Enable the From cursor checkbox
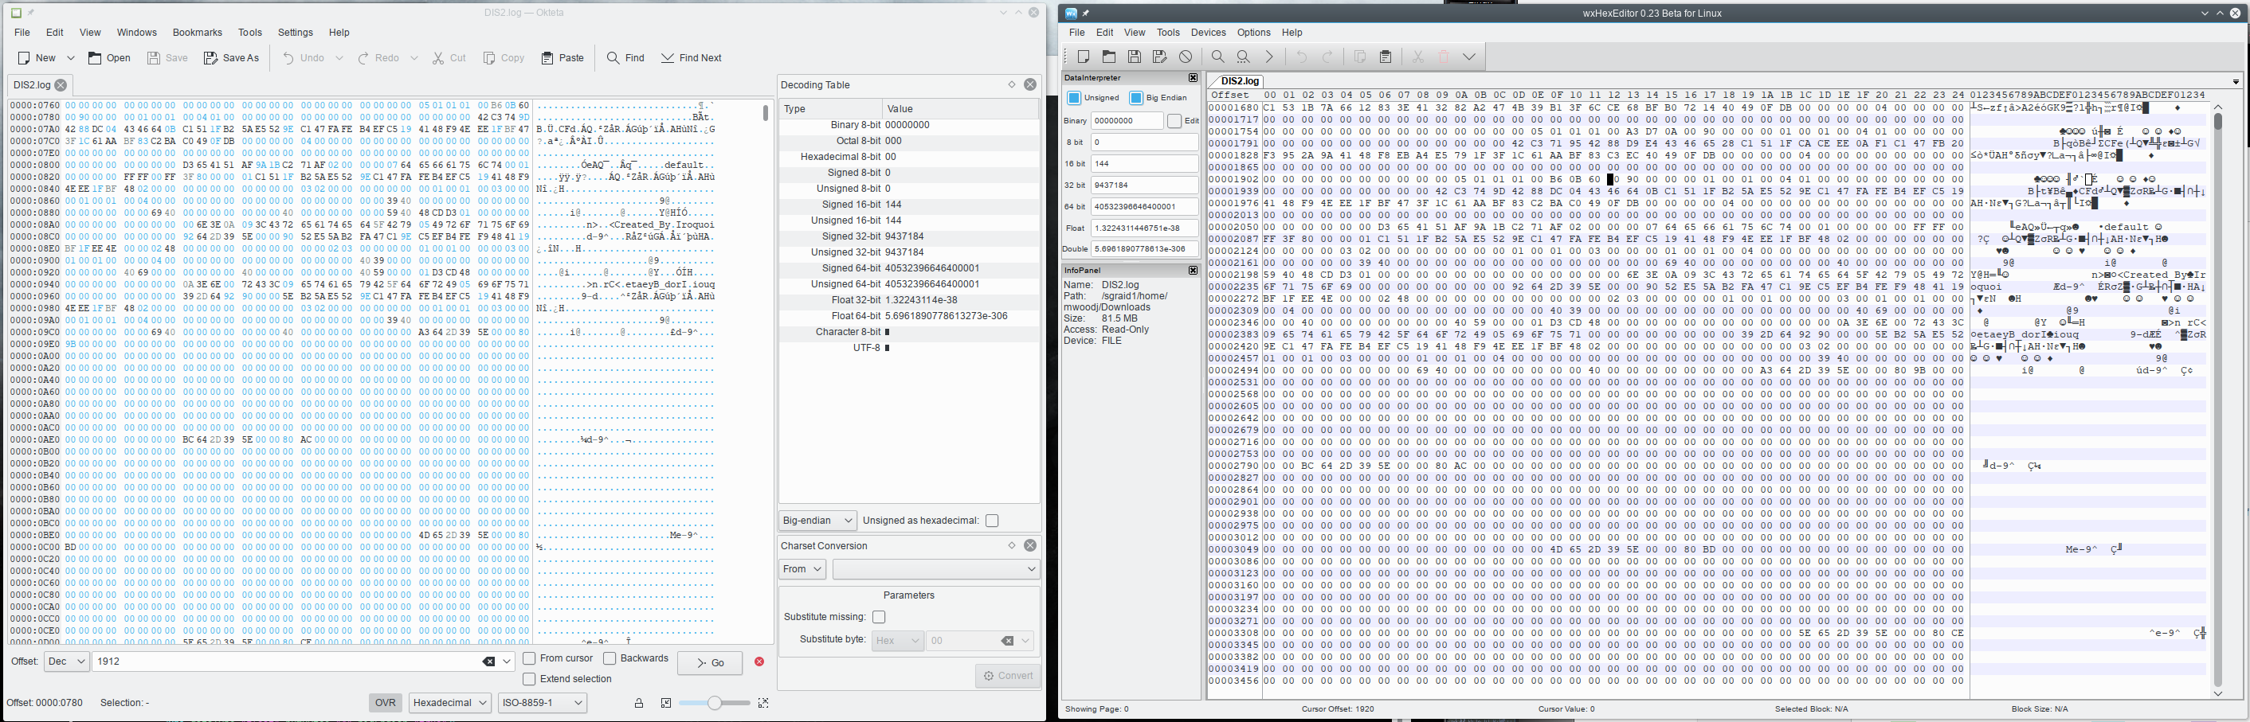 tap(529, 658)
